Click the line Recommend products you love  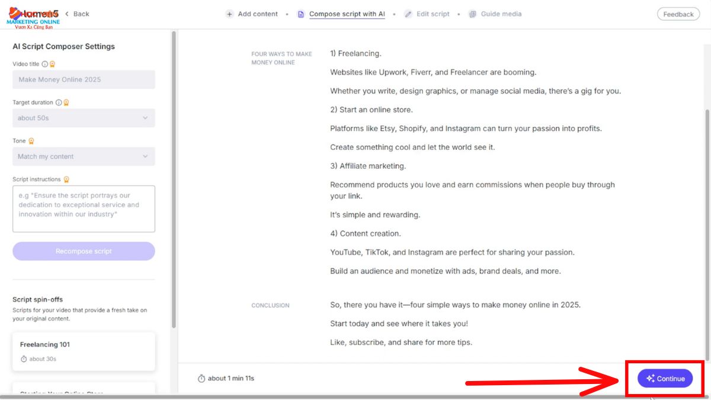[x=473, y=190]
